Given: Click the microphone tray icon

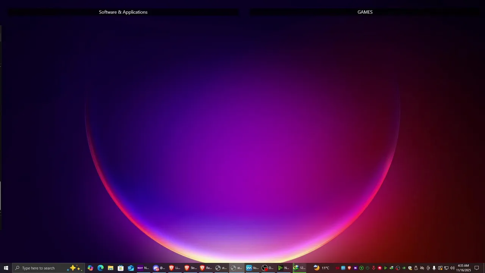Looking at the screenshot, I should [434, 268].
